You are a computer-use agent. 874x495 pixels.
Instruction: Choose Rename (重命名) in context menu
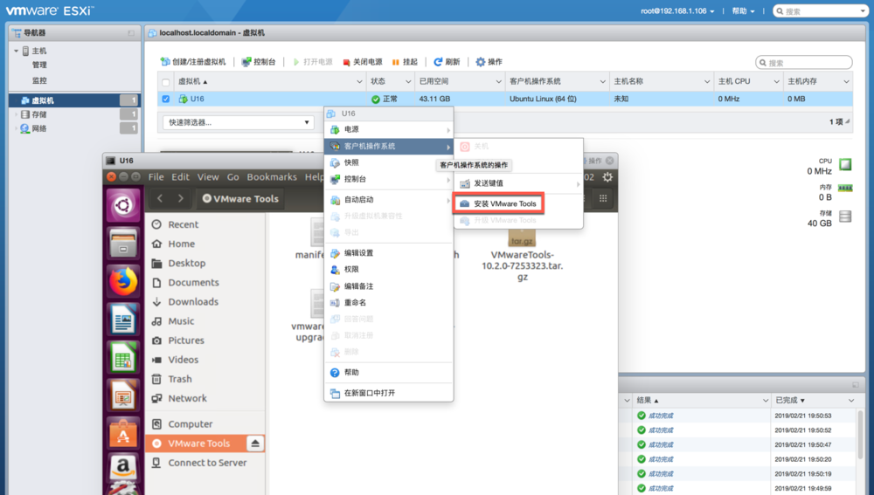click(389, 303)
